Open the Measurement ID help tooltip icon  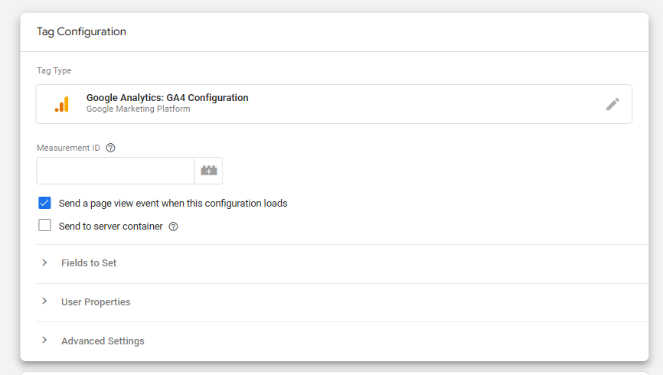pyautogui.click(x=110, y=148)
